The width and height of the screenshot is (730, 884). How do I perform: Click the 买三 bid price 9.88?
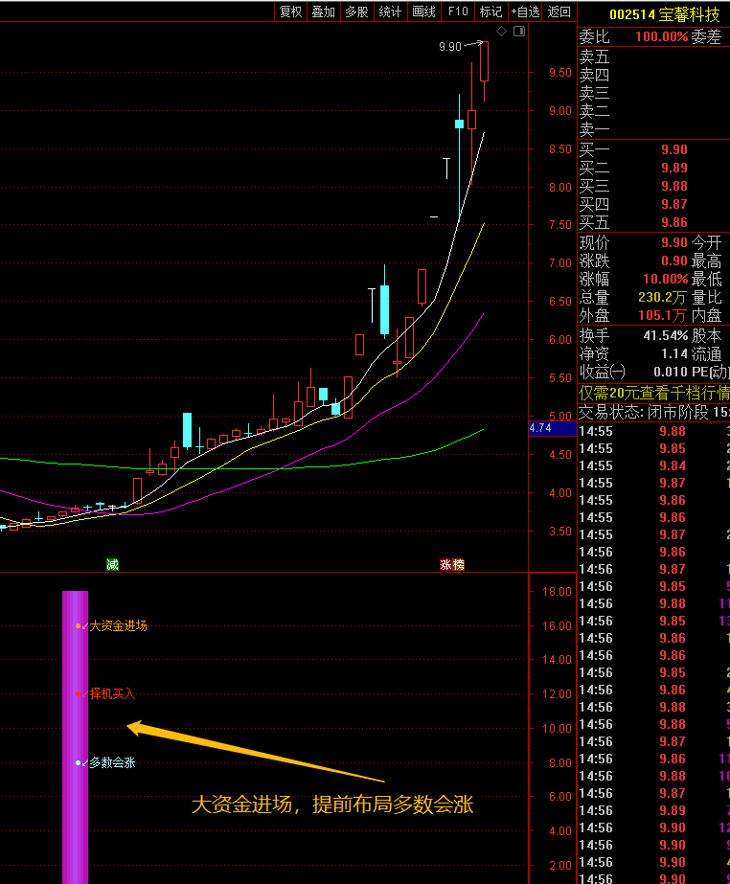pyautogui.click(x=674, y=186)
